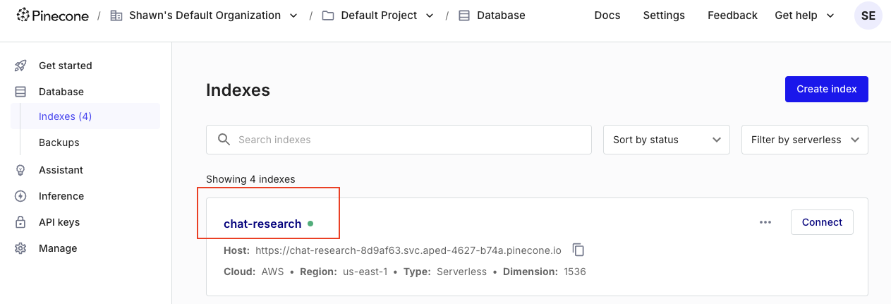Click the Database icon in sidebar
The width and height of the screenshot is (891, 304).
click(x=20, y=92)
